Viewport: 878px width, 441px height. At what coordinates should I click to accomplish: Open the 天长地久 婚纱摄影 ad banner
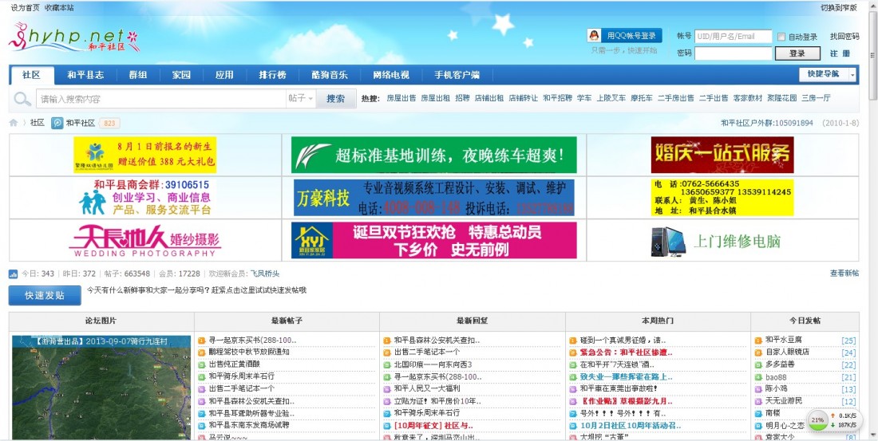click(145, 241)
